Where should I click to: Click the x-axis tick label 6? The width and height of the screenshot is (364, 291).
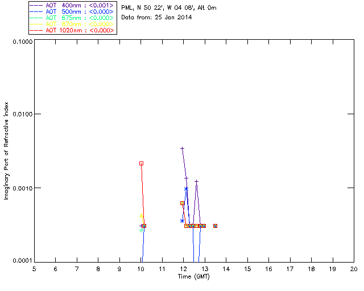56,269
